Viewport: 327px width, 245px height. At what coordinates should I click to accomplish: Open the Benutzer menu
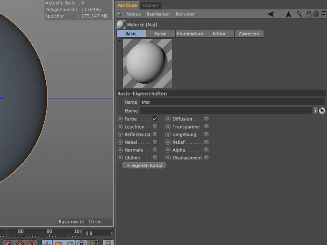tap(185, 14)
